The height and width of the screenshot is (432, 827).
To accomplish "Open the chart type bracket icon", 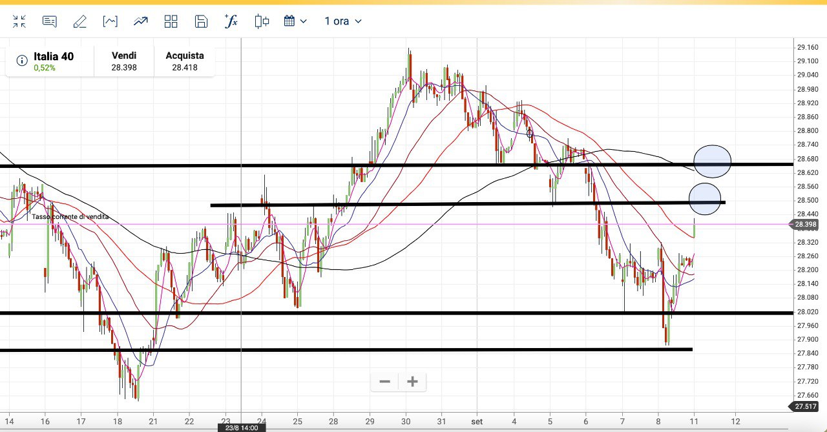I will tap(110, 21).
